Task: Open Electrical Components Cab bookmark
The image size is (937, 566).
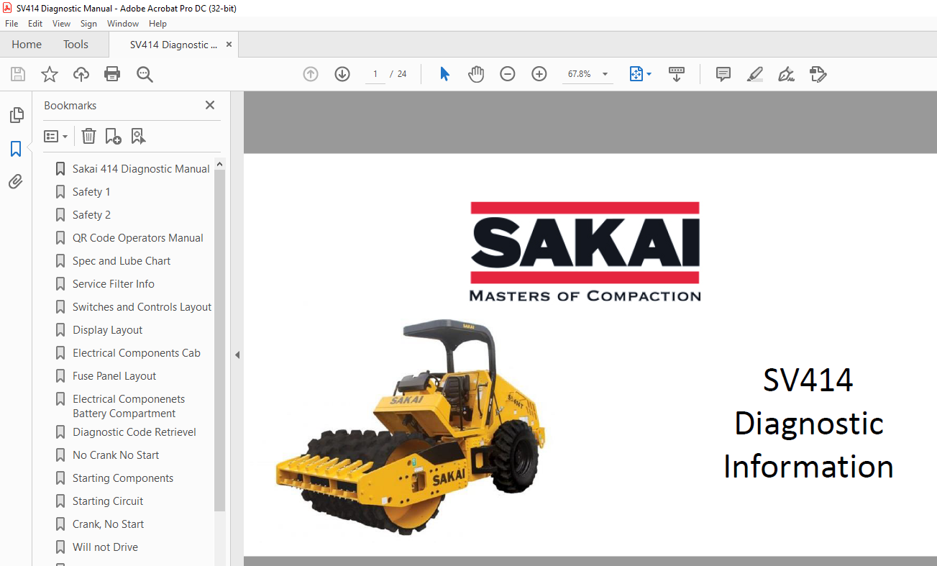Action: pos(137,353)
